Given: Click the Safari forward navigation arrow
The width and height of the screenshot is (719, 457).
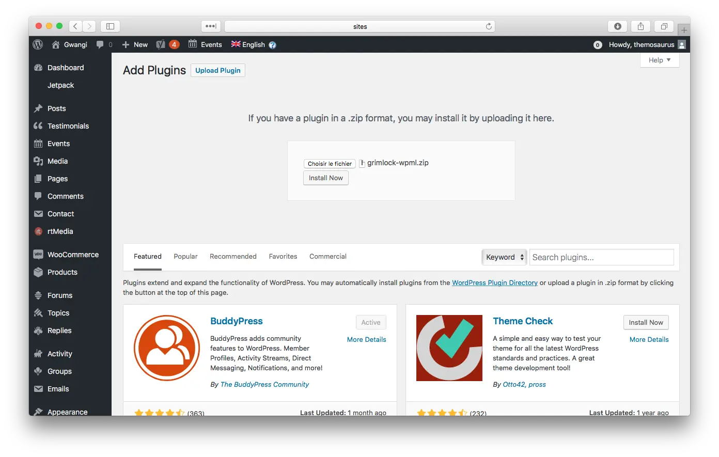Looking at the screenshot, I should pos(89,26).
